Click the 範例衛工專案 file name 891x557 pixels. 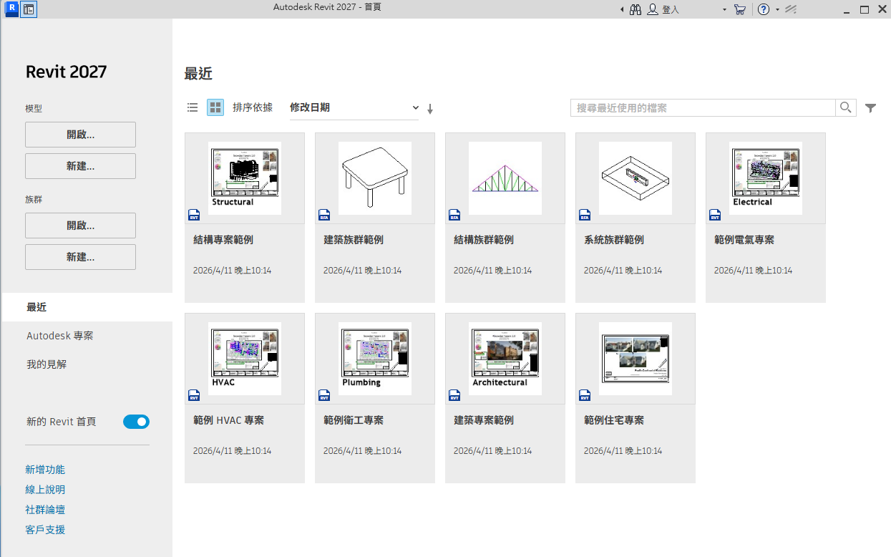click(354, 420)
